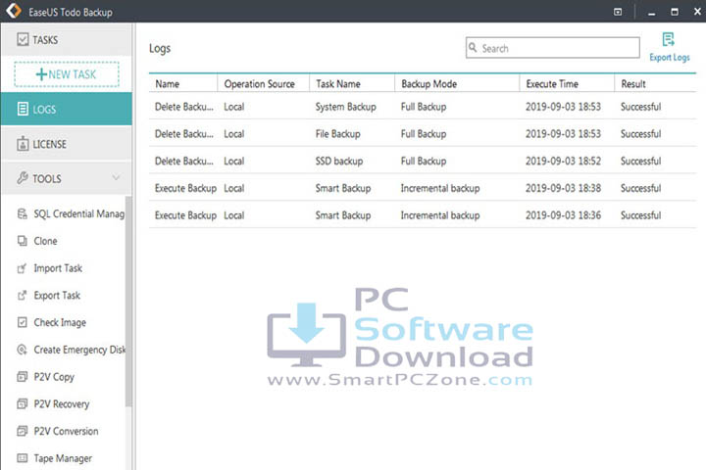This screenshot has height=470, width=706.
Task: Open P2V Recovery tool
Action: [62, 403]
